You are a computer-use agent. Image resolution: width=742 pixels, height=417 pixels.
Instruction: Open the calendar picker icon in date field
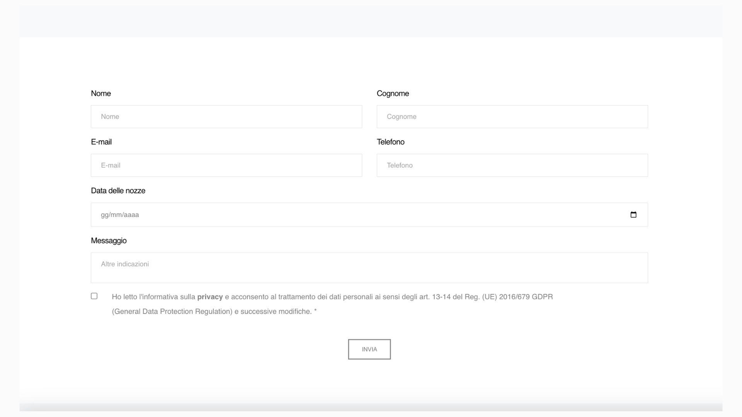(633, 215)
